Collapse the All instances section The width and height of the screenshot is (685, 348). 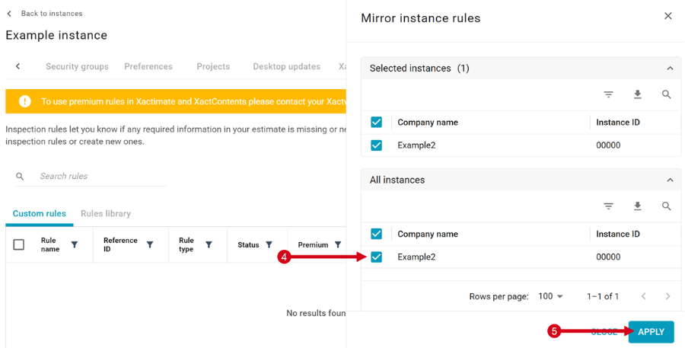pyautogui.click(x=670, y=180)
